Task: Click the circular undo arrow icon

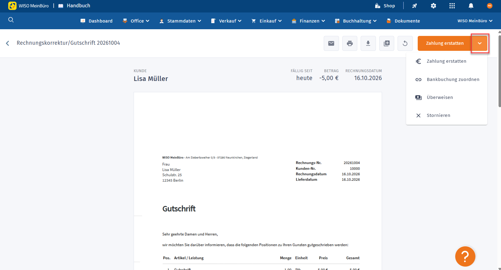Action: (x=405, y=43)
